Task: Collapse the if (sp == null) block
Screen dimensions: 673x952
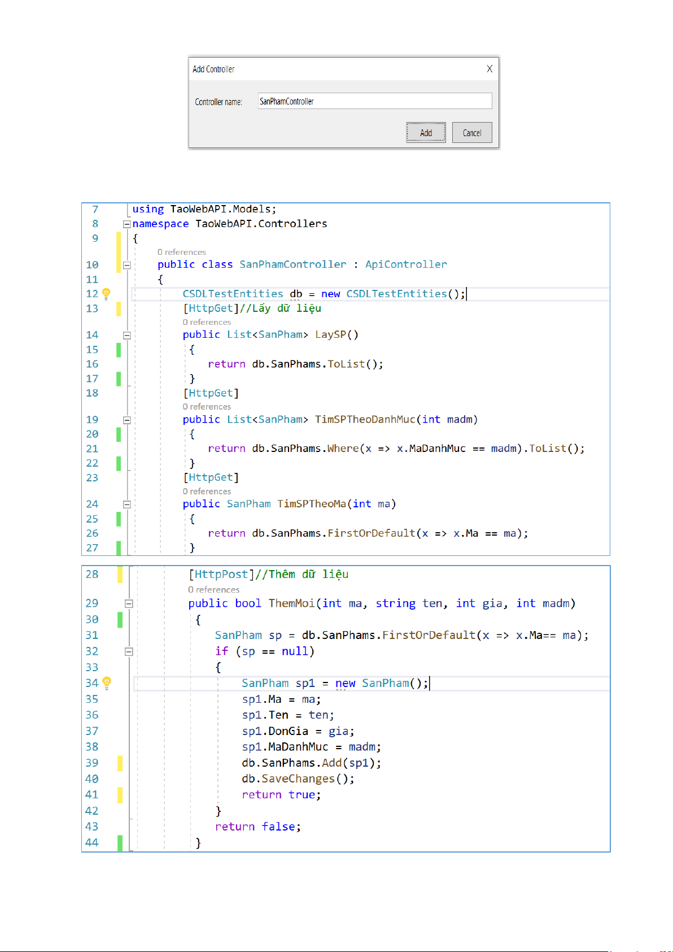Action: point(129,651)
